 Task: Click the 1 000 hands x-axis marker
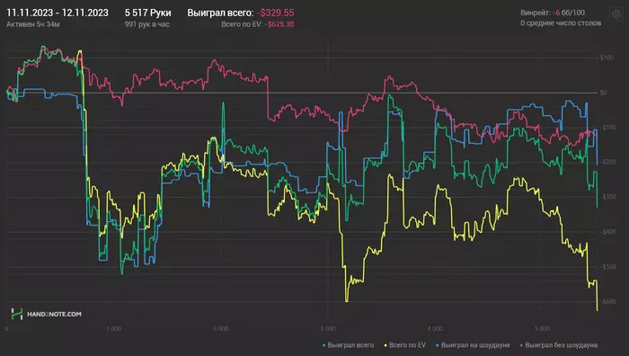point(113,329)
